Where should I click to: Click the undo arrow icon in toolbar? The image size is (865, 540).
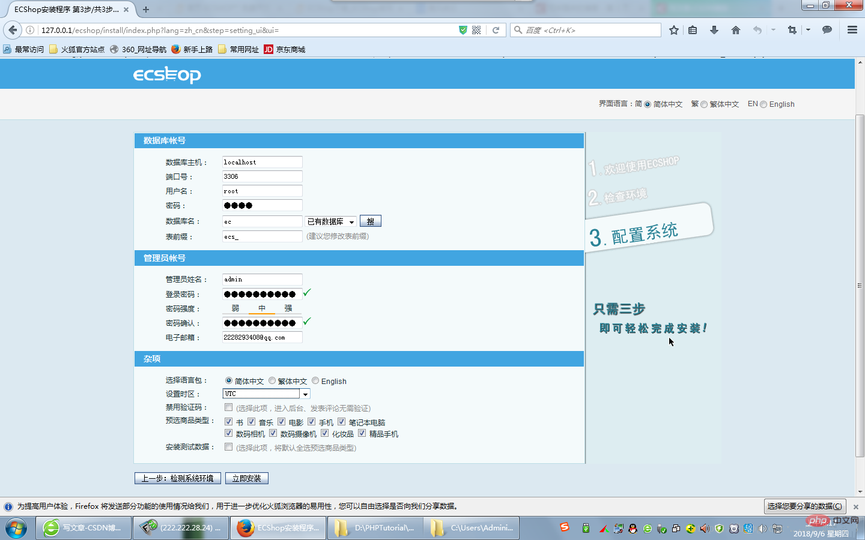point(757,30)
